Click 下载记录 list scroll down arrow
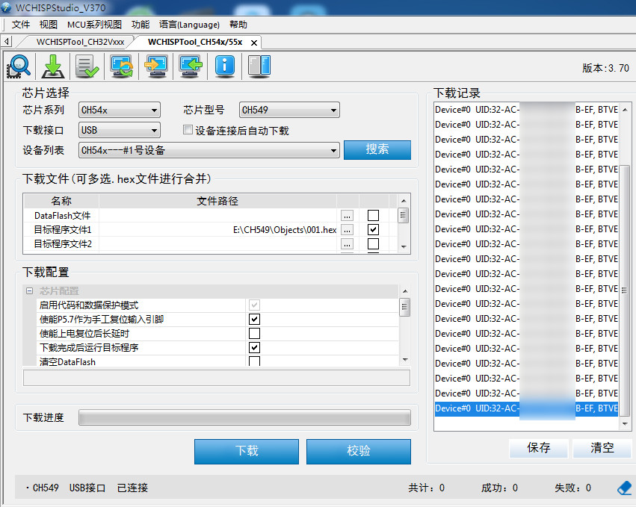The image size is (636, 507). click(625, 423)
